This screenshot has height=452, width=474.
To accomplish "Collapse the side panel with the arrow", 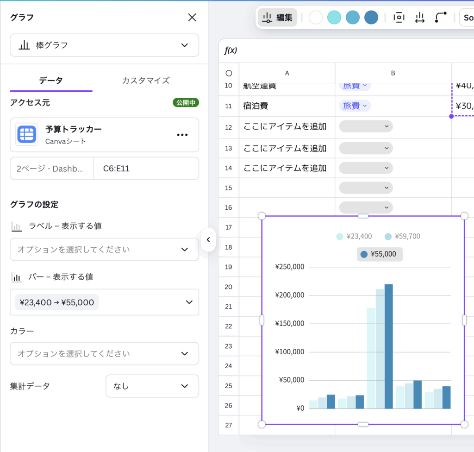I will click(x=208, y=239).
